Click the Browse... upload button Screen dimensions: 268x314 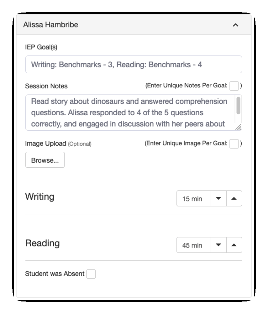pyautogui.click(x=45, y=160)
